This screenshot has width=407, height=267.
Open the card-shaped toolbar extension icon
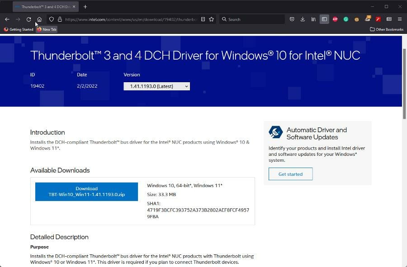click(x=389, y=19)
